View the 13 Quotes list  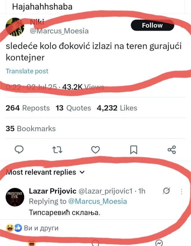73,108
